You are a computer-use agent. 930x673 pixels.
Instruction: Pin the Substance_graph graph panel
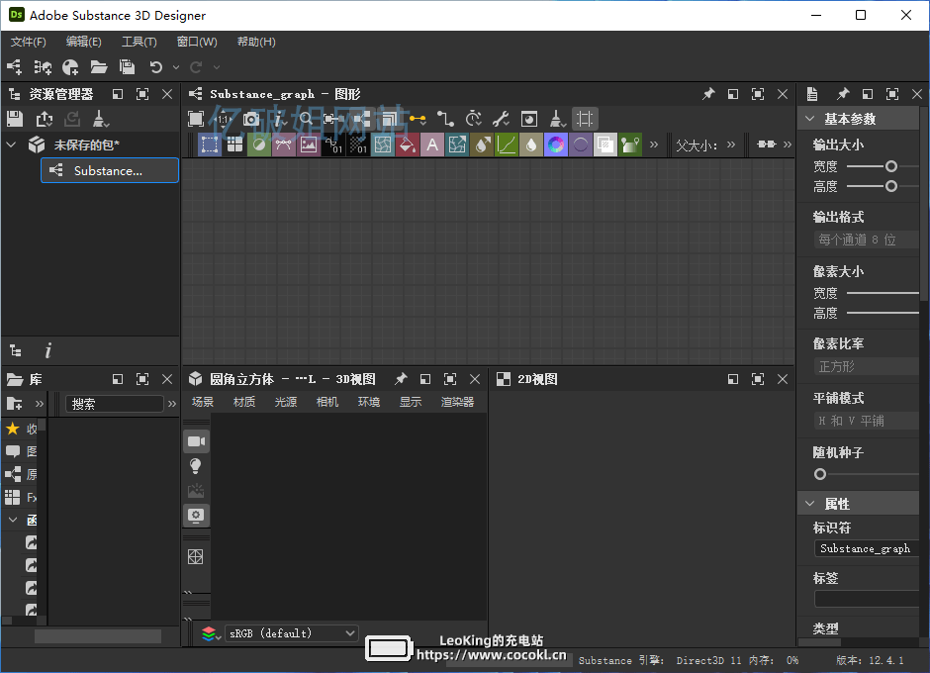(708, 94)
